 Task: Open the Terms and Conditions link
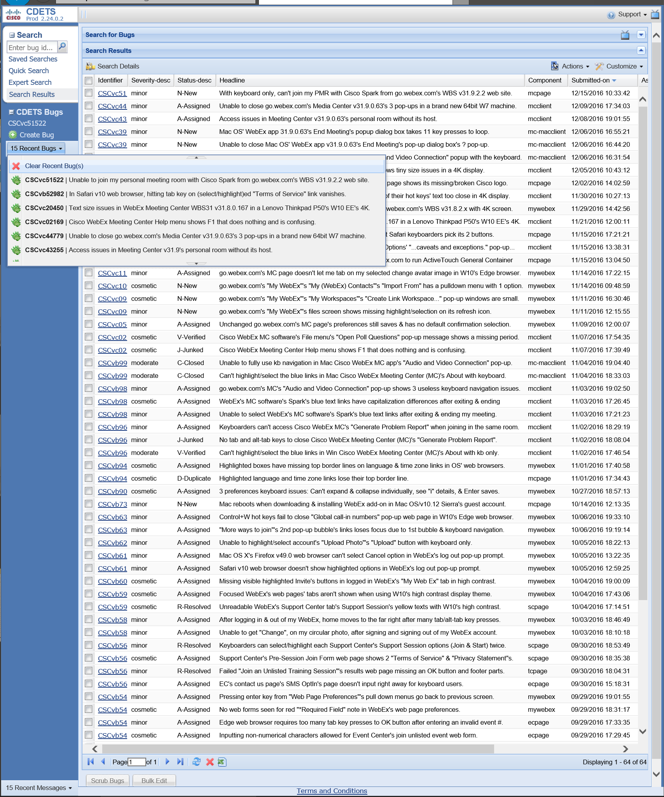[332, 791]
